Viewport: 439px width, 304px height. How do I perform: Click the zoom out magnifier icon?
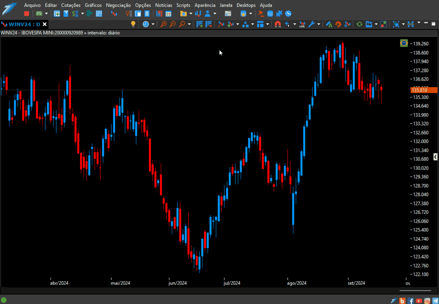click(x=173, y=24)
